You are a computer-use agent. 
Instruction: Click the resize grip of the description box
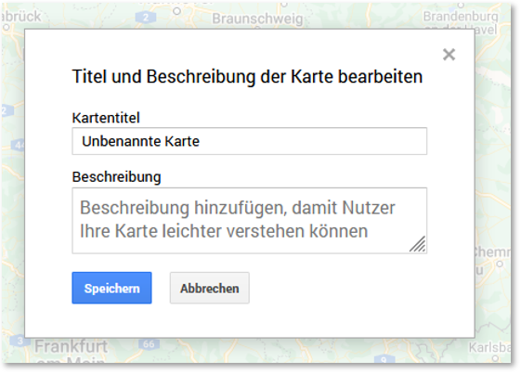(x=417, y=244)
